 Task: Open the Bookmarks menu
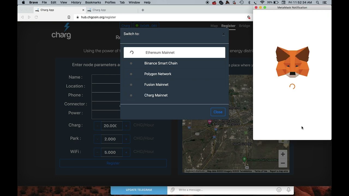93,2
